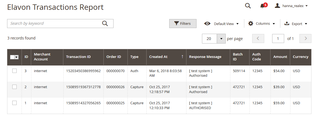
Task: Open the select-all checkbox dropdown in header
Action: 16,57
